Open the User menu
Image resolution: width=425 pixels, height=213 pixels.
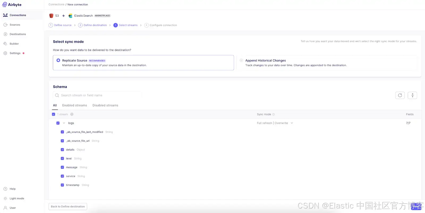click(12, 208)
